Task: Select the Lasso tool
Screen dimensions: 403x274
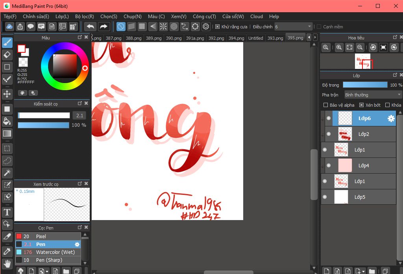Action: (7, 161)
